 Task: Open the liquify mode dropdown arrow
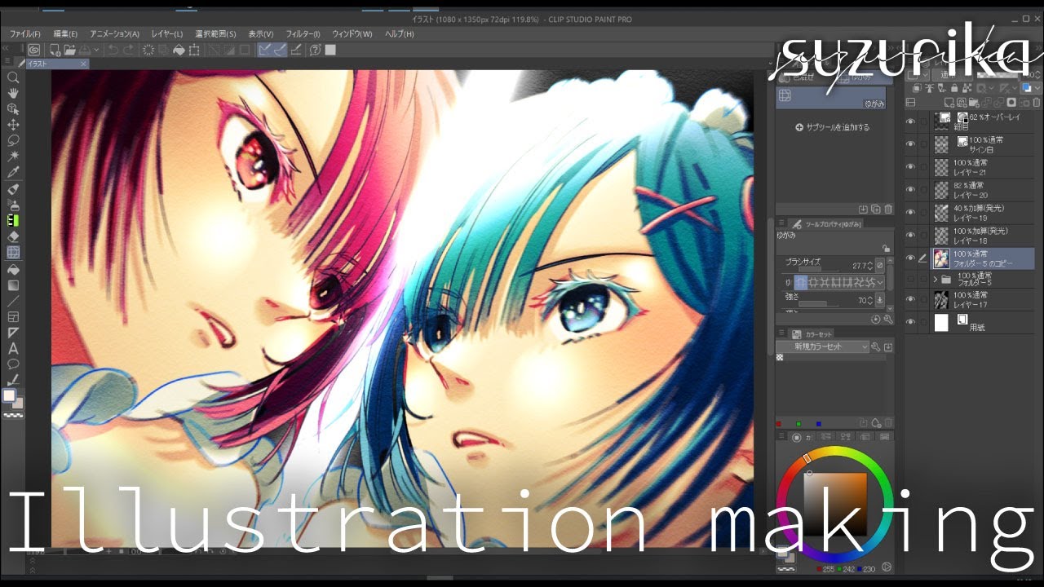tap(880, 282)
